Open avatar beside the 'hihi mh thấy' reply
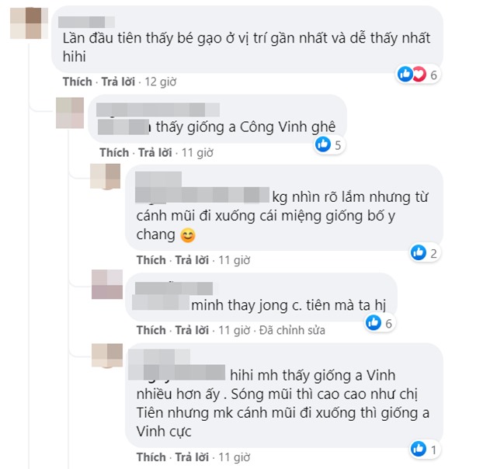This screenshot has height=469, width=483. [x=107, y=355]
